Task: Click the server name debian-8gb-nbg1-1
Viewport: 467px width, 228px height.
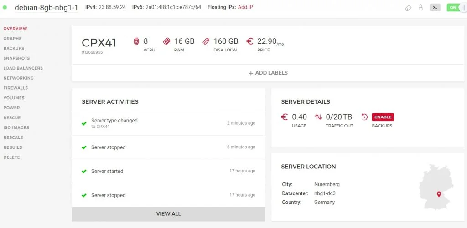Action: (x=46, y=8)
